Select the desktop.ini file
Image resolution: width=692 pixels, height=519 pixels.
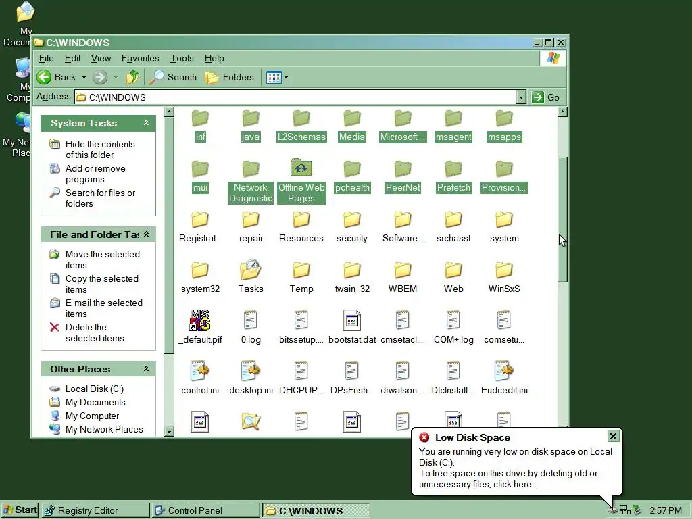click(x=251, y=378)
